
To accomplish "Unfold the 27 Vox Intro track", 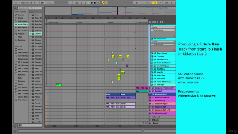I will (x=152, y=85).
